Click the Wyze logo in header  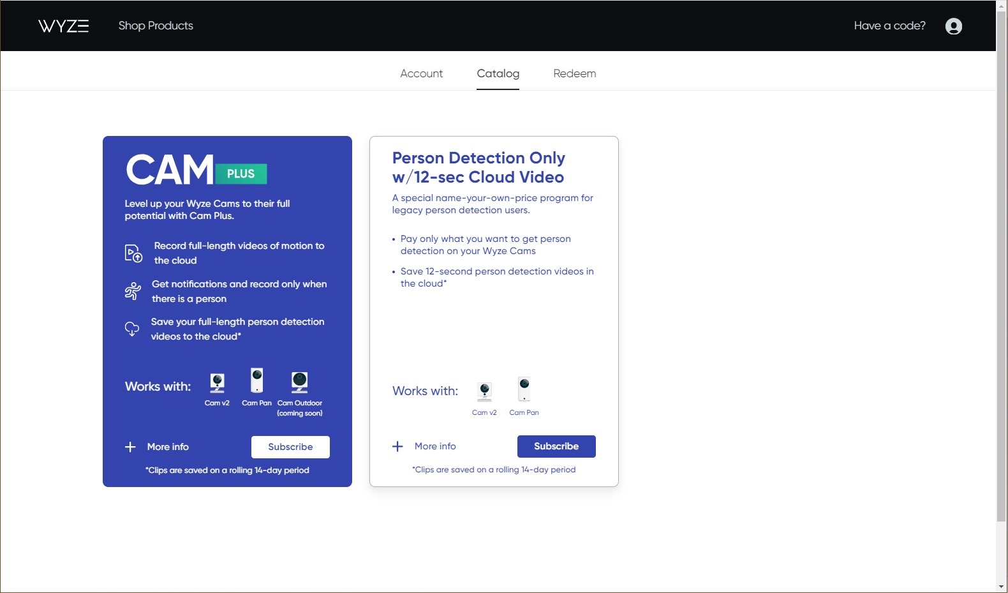coord(63,26)
